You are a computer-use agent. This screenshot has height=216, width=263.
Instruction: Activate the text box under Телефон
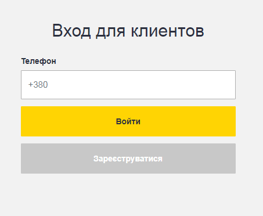pos(128,85)
